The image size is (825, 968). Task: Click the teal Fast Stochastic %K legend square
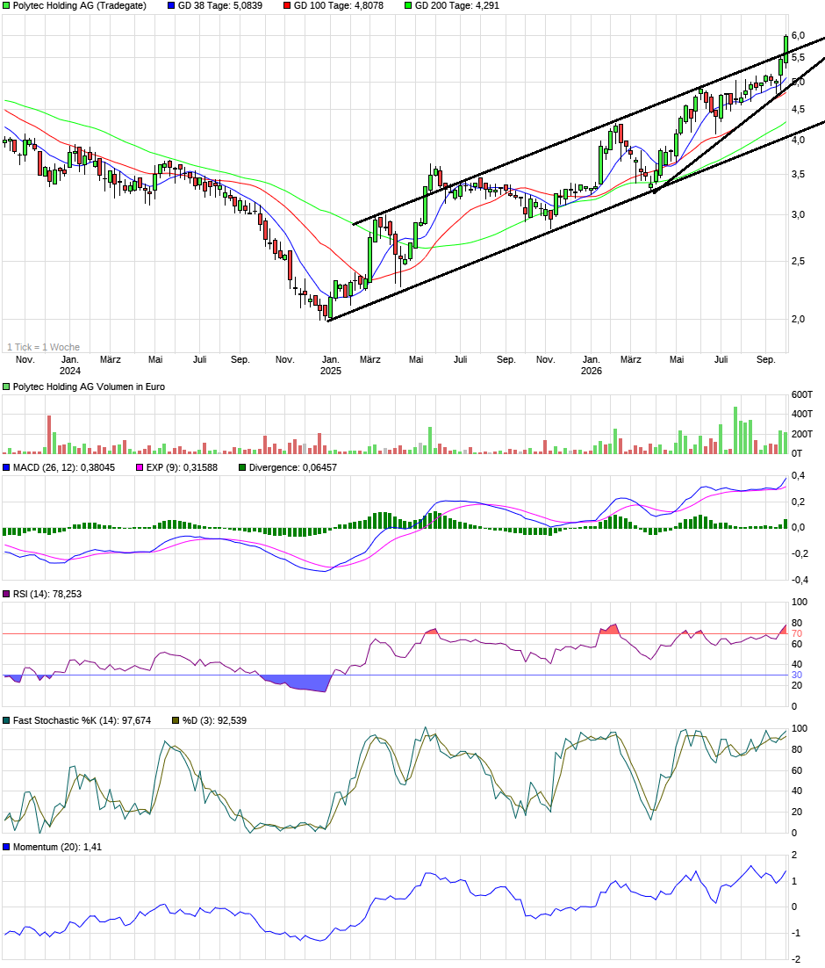point(7,721)
